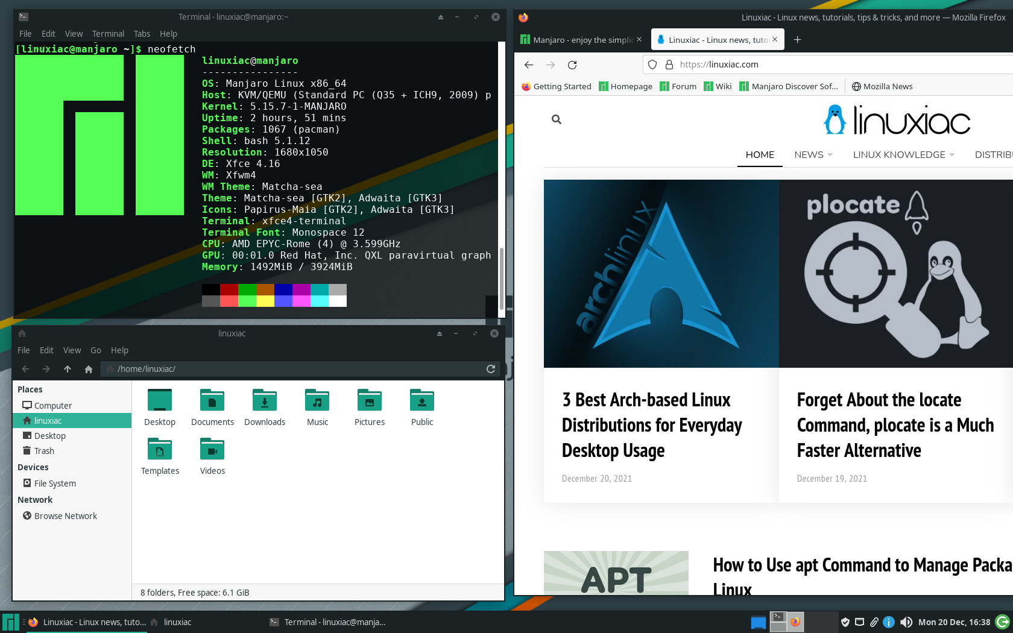Click the volume speaker tray icon
The height and width of the screenshot is (633, 1013).
pyautogui.click(x=906, y=622)
